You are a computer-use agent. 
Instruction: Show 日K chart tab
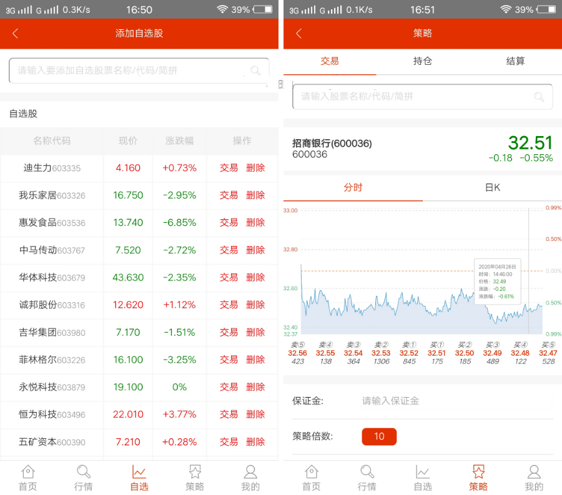coord(492,187)
